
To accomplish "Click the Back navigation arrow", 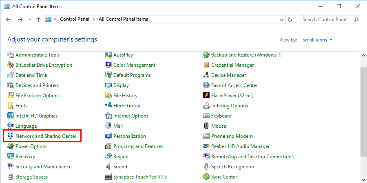I will (8, 20).
